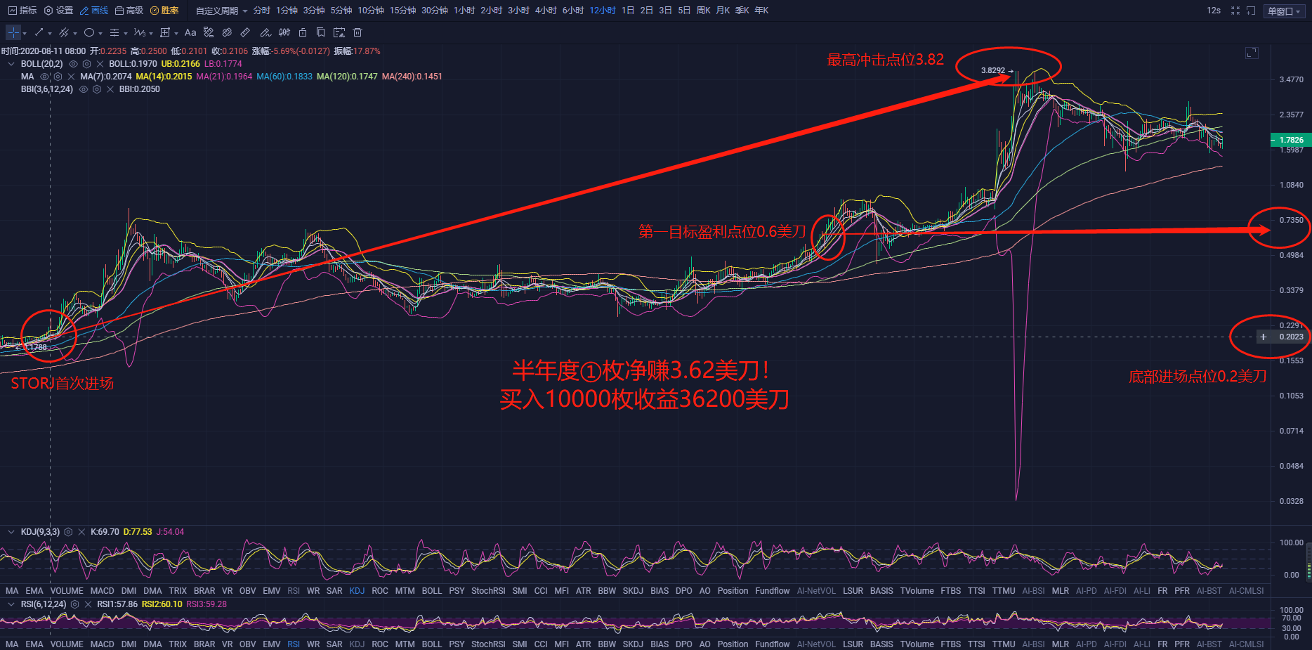Select the crosshair cursor tool
The image size is (1312, 650).
[x=13, y=32]
